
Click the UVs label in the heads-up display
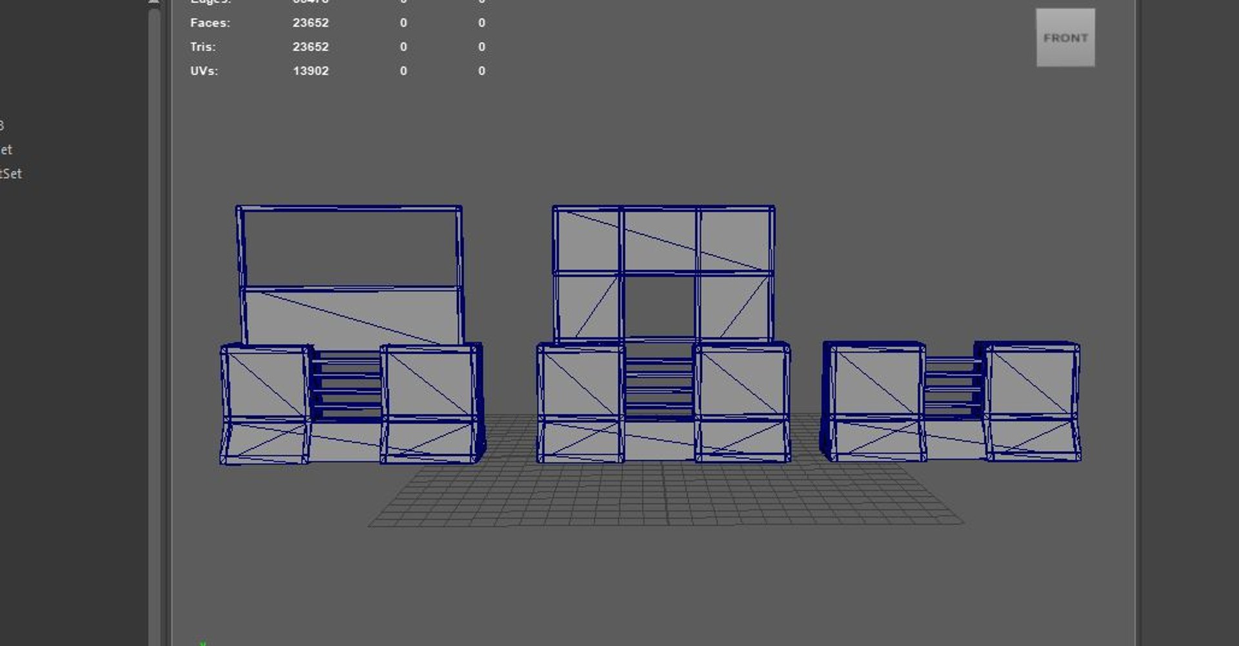click(x=204, y=71)
